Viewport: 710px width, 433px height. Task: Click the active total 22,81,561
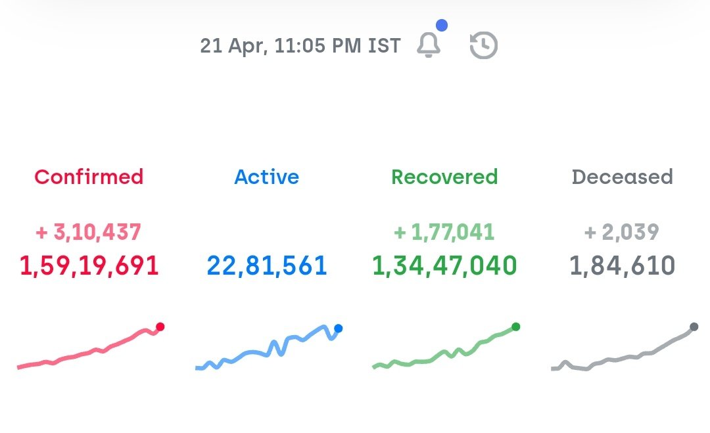(x=267, y=265)
